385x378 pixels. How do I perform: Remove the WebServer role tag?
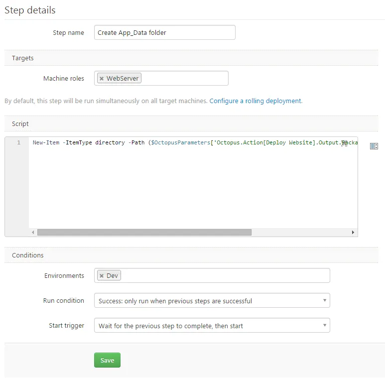click(x=102, y=79)
